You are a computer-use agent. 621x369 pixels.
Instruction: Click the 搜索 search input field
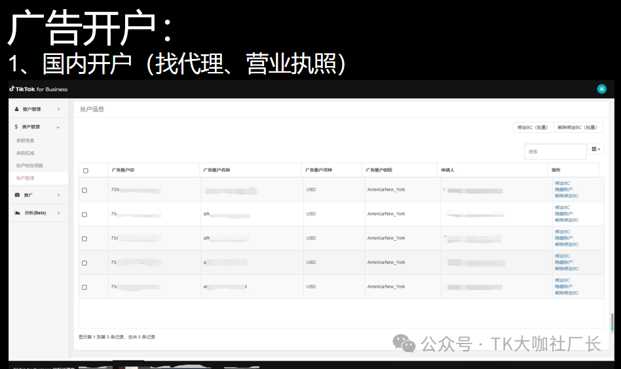(x=555, y=151)
